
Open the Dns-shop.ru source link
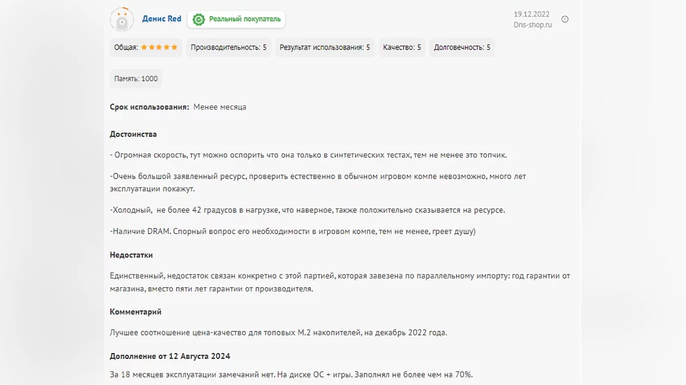532,25
